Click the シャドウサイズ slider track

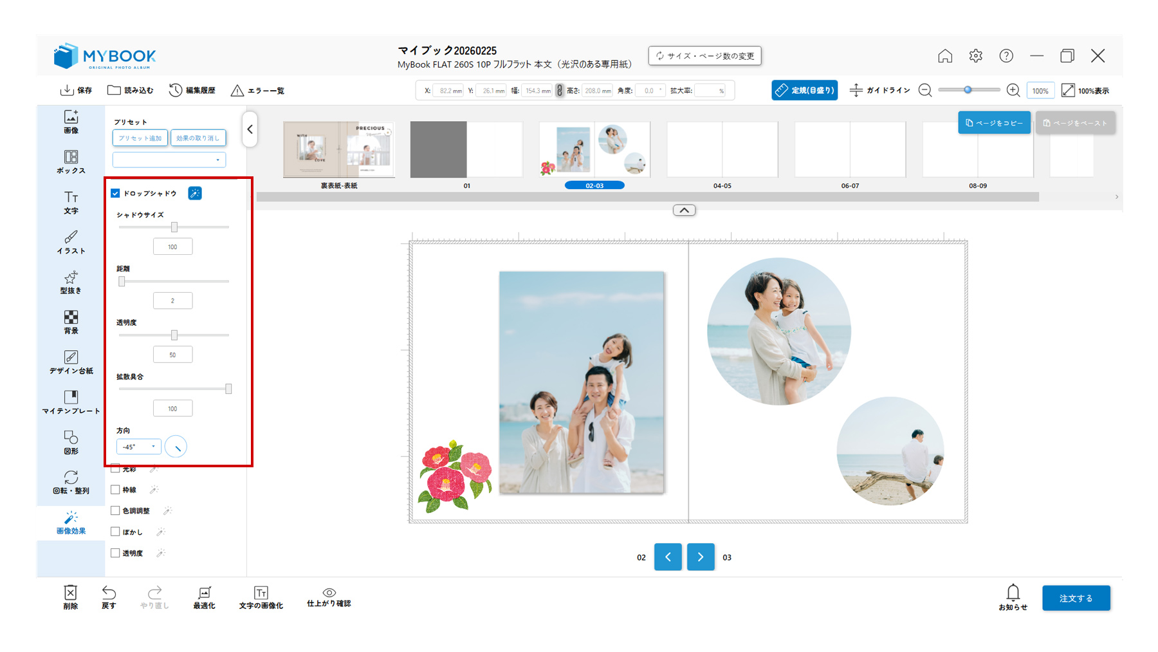(174, 227)
